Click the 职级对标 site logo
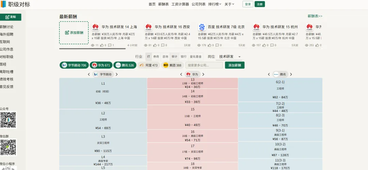Image resolution: width=368 pixels, height=170 pixels. click(15, 4)
